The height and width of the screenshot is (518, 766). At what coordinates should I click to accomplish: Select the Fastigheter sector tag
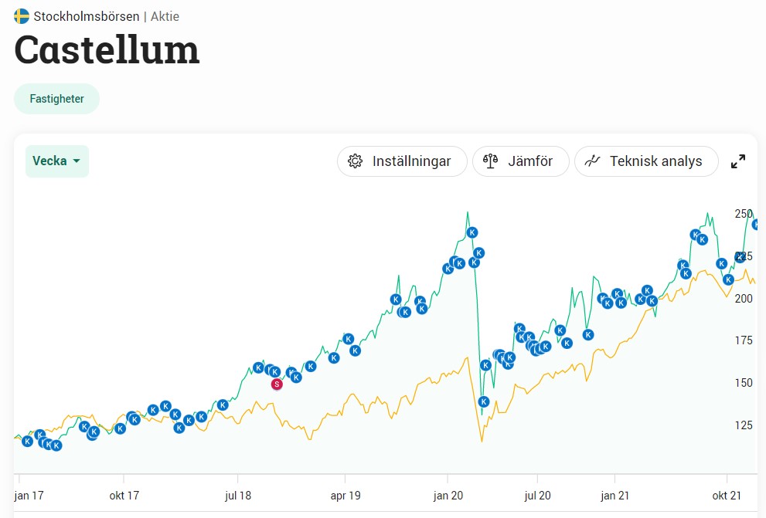[x=56, y=99]
